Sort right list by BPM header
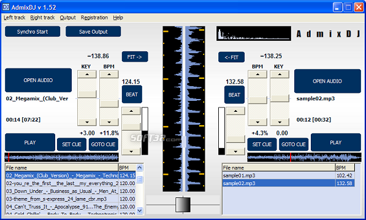 [345, 167]
